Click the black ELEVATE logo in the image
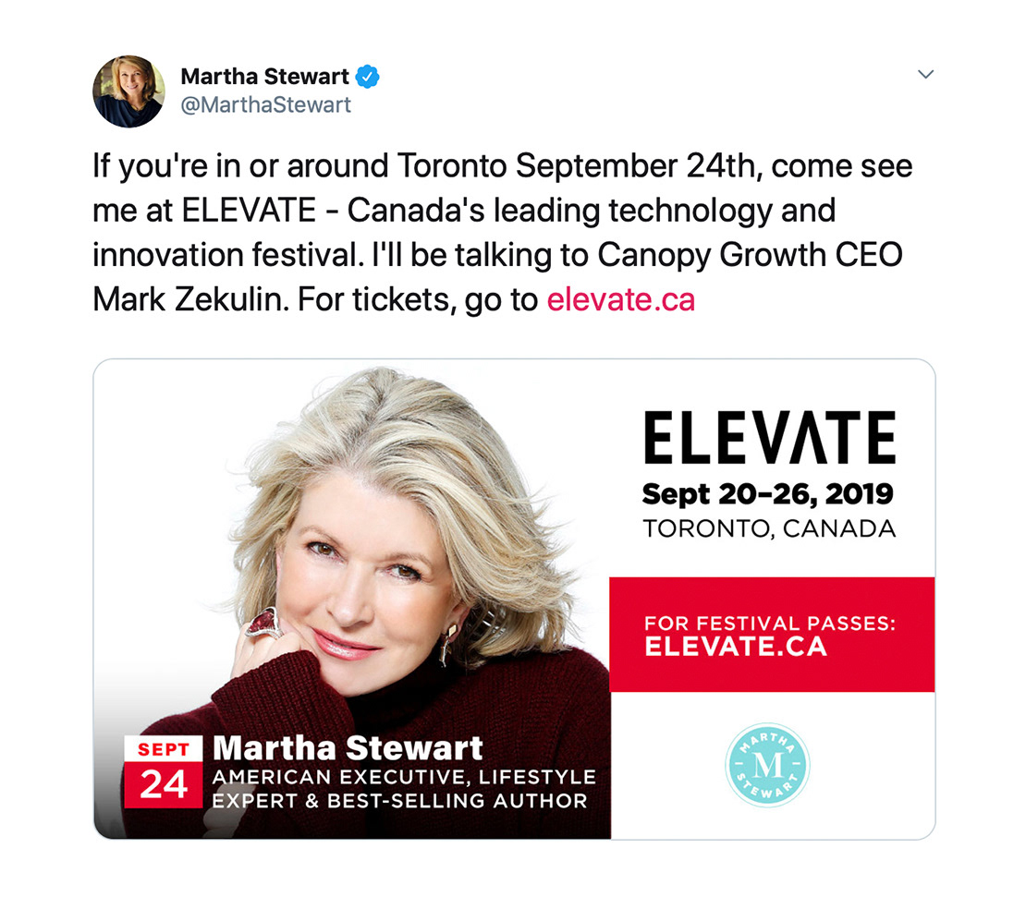1026x909 pixels. (769, 438)
